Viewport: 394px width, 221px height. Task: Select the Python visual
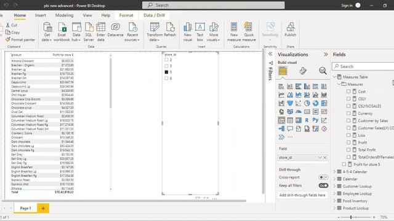316,120
